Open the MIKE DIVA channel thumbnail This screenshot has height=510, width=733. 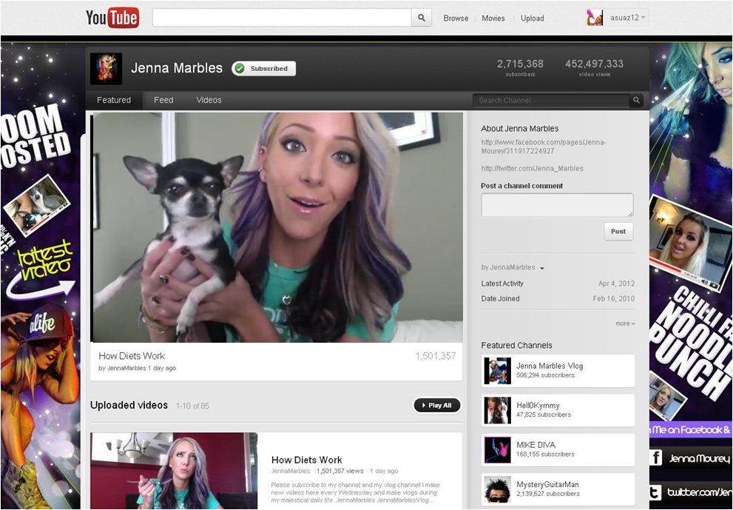(x=498, y=450)
